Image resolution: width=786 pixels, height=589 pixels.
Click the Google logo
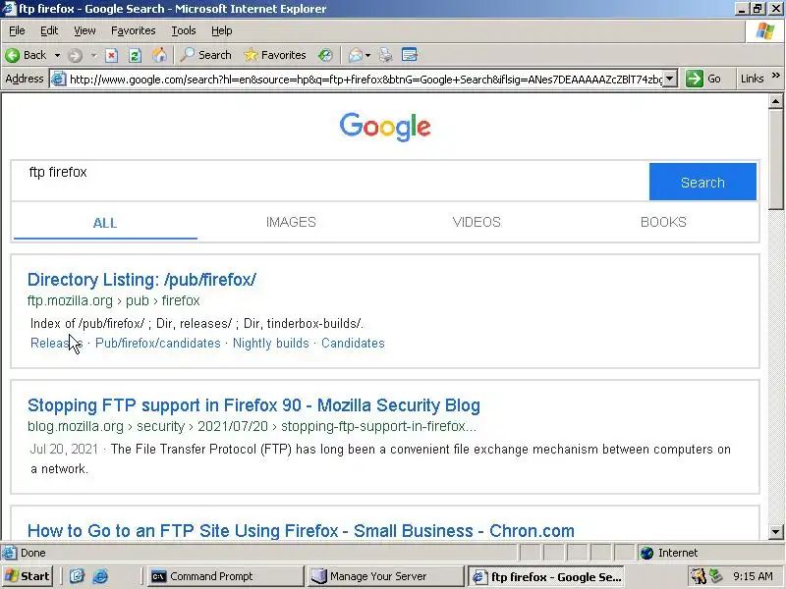pos(385,127)
